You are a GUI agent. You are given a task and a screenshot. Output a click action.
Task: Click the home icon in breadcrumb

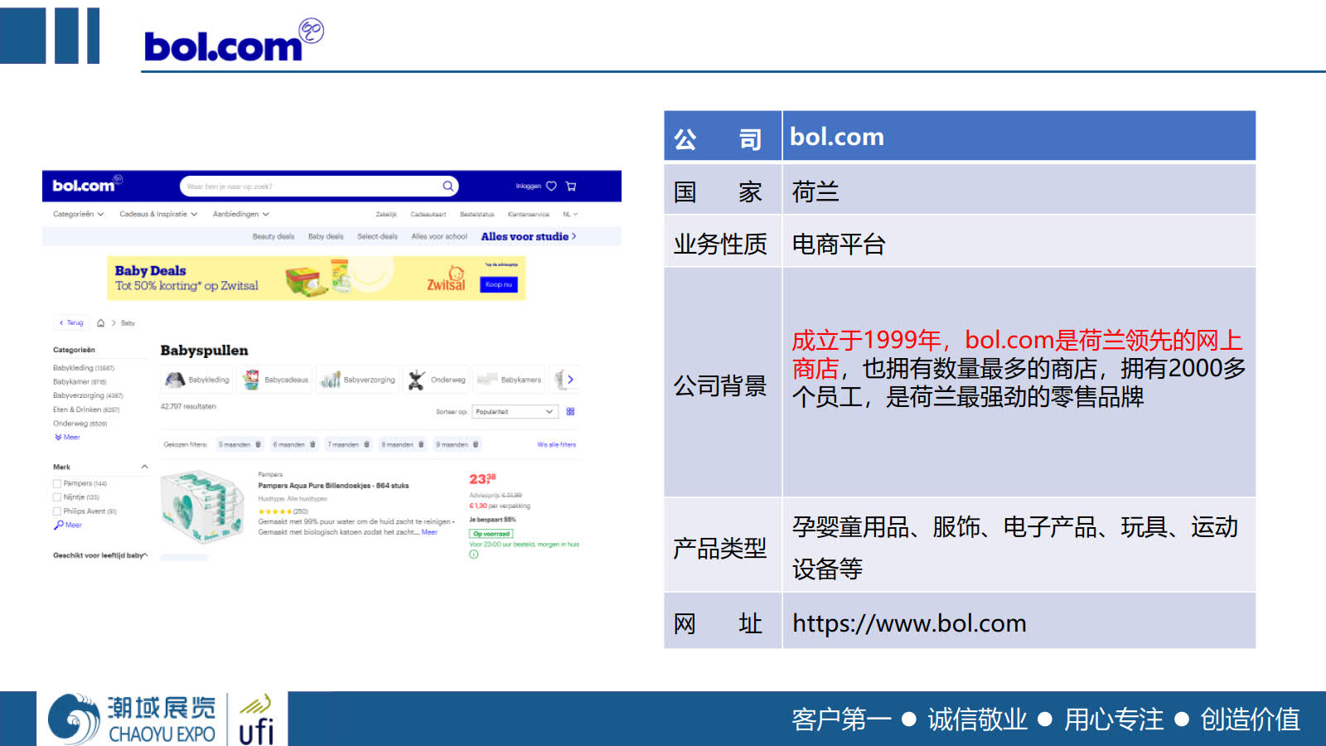[101, 323]
